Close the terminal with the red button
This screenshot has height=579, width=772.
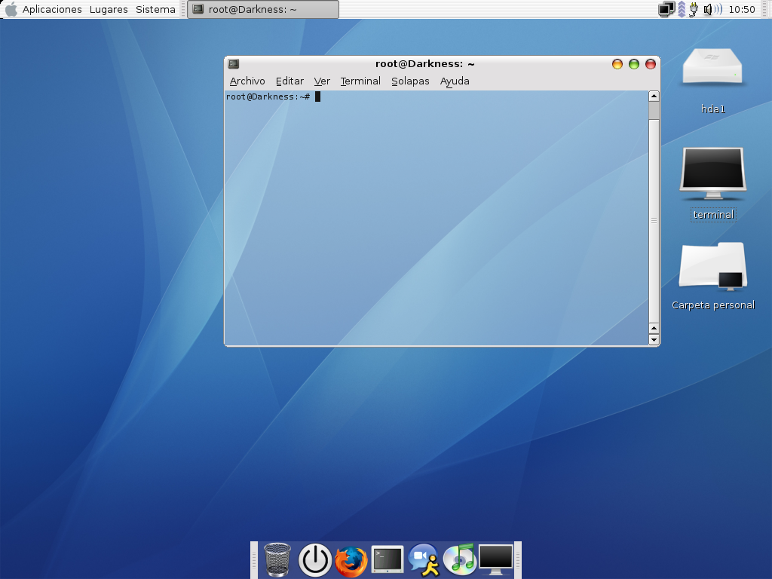tap(651, 64)
